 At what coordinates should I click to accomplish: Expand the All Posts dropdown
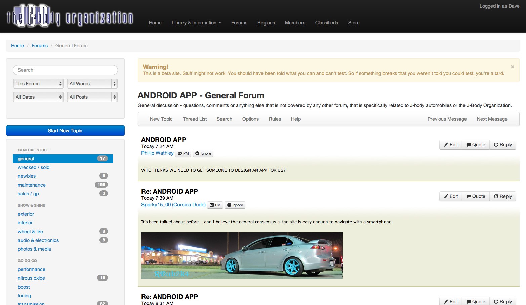pos(92,97)
